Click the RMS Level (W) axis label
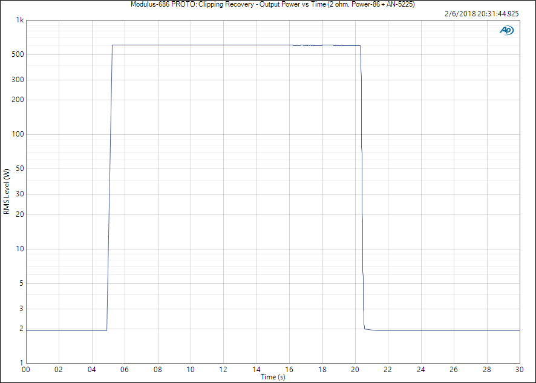The height and width of the screenshot is (383, 536). coord(7,191)
